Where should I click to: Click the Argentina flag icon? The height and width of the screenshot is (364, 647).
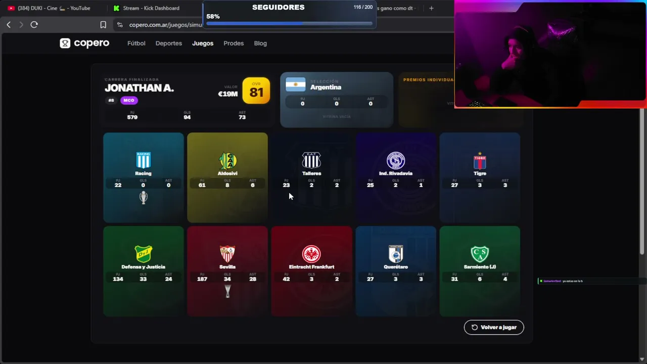click(x=296, y=84)
